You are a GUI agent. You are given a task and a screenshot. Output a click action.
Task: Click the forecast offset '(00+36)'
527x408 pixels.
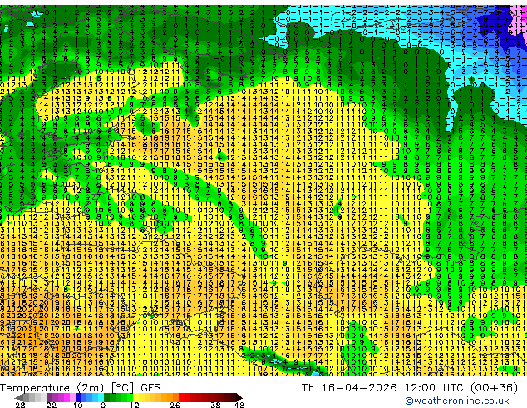coord(494,388)
